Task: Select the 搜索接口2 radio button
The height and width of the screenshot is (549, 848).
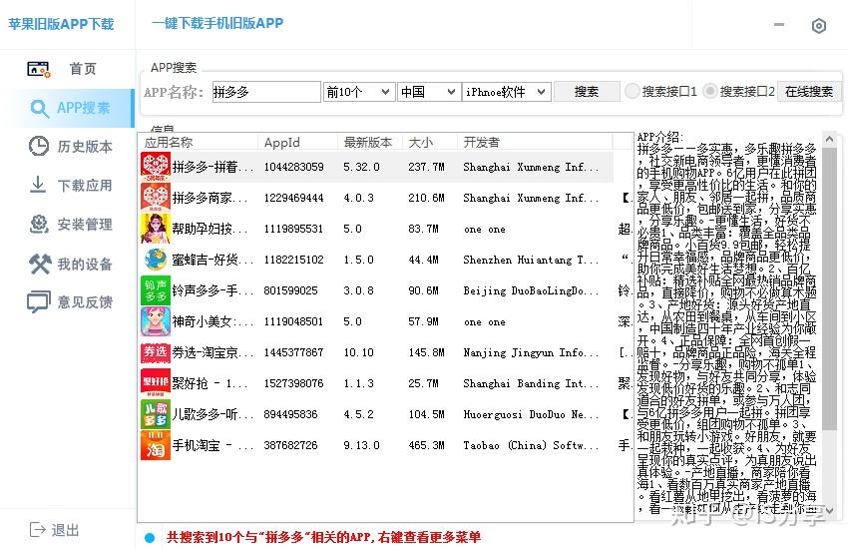Action: pyautogui.click(x=710, y=92)
